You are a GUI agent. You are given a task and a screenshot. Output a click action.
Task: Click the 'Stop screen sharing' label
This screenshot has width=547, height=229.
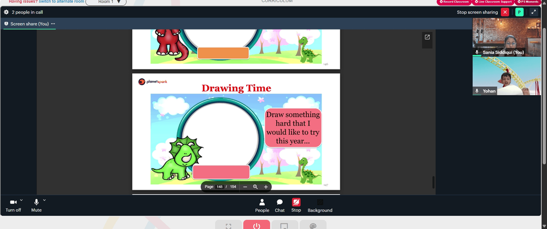477,12
